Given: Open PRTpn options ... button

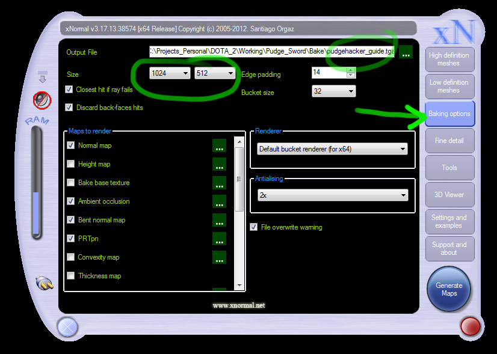Looking at the screenshot, I should point(219,239).
